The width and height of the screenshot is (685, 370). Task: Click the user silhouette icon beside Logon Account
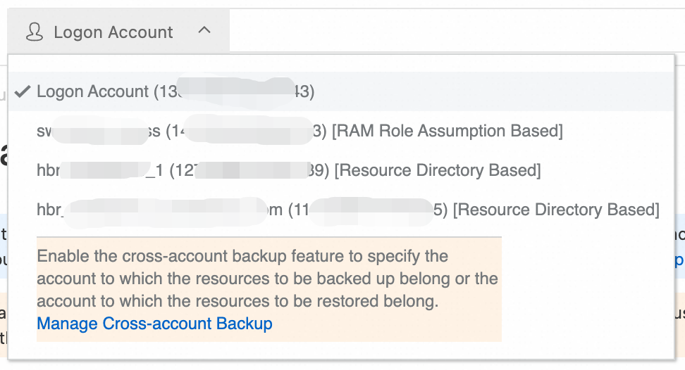(34, 32)
